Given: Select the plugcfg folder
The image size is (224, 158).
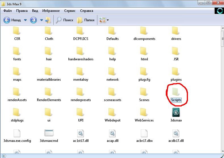Looking at the screenshot, I should [x=144, y=74].
